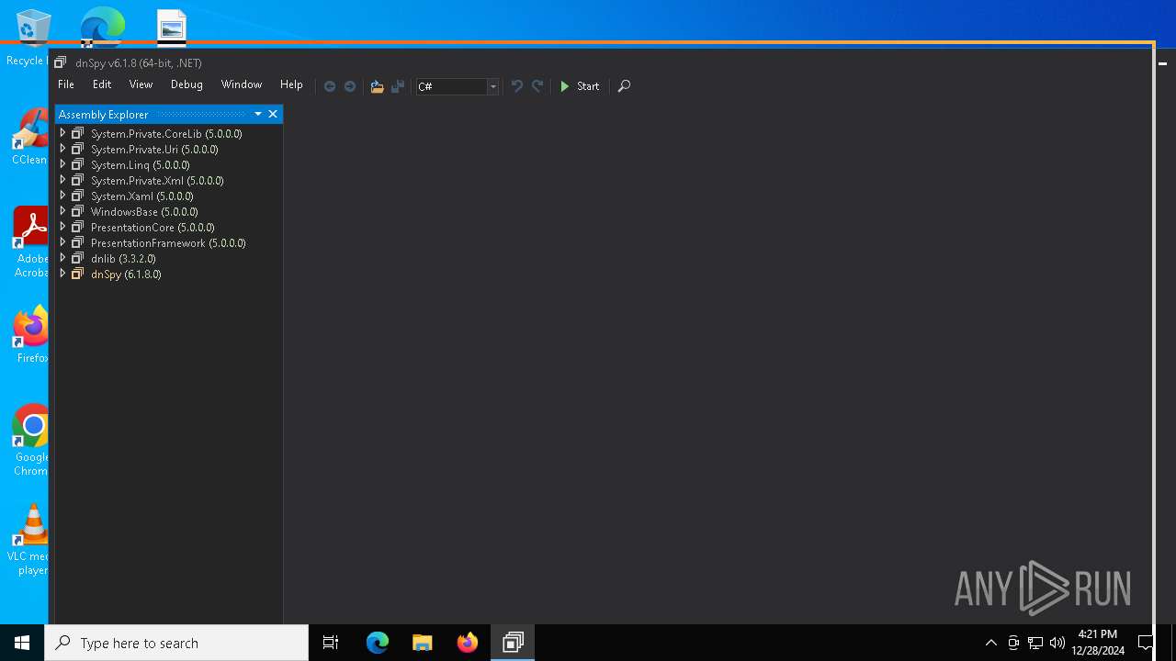The image size is (1176, 661).
Task: Select System.Linq (5.0.0.0) entry
Action: 140,165
